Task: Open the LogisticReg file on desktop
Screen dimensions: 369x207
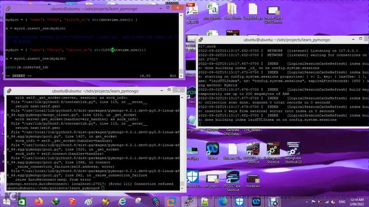Action: (x=253, y=11)
